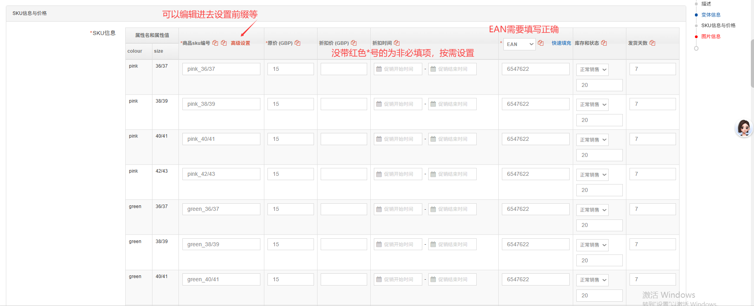Click the copy icon beside 库存和状态

[604, 43]
